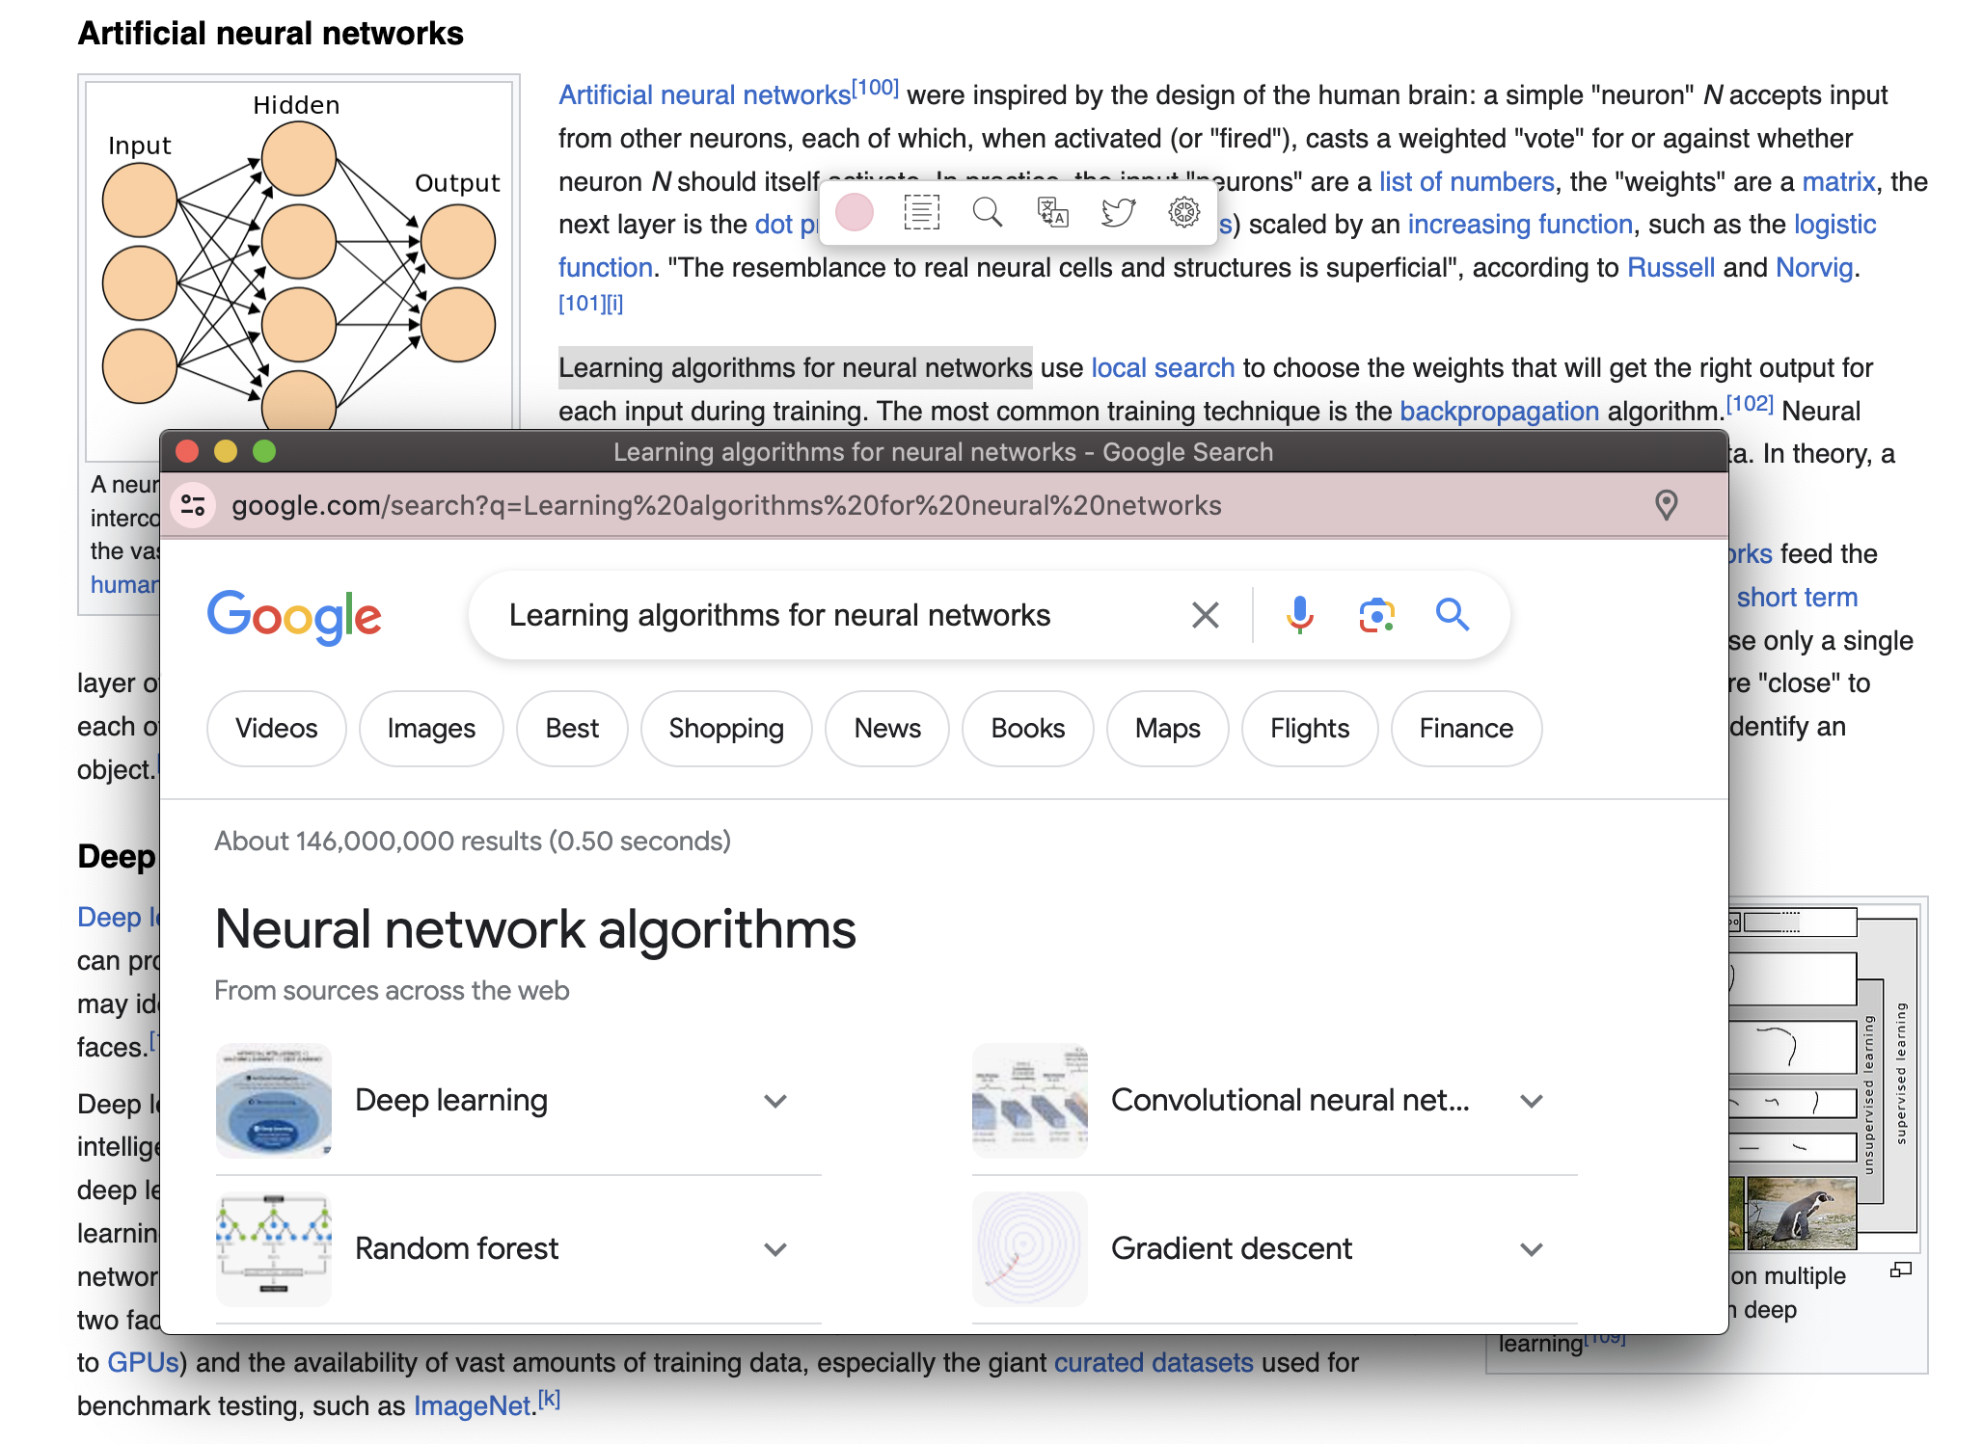The height and width of the screenshot is (1444, 1983).
Task: Click the site settings icon in address bar
Action: click(x=193, y=505)
